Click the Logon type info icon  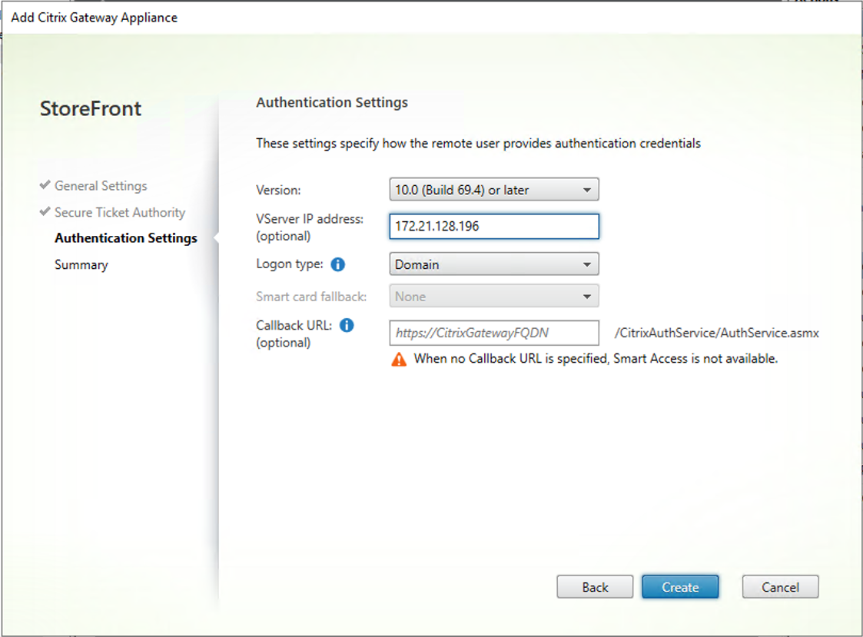tap(338, 265)
